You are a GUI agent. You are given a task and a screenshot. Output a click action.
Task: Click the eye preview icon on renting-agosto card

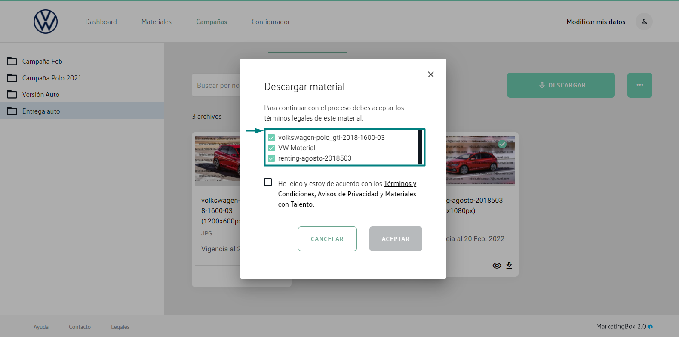[x=497, y=266]
